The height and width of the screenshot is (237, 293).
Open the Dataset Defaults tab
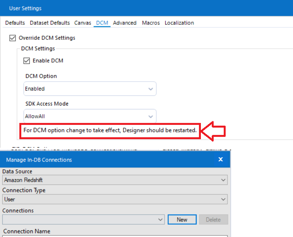point(50,23)
